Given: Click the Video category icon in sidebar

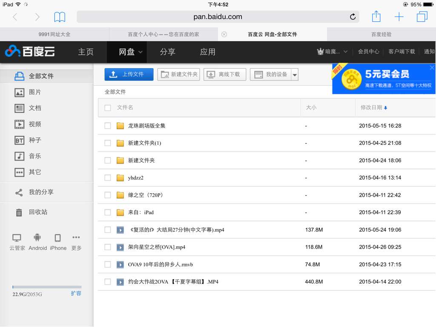Looking at the screenshot, I should pyautogui.click(x=19, y=124).
